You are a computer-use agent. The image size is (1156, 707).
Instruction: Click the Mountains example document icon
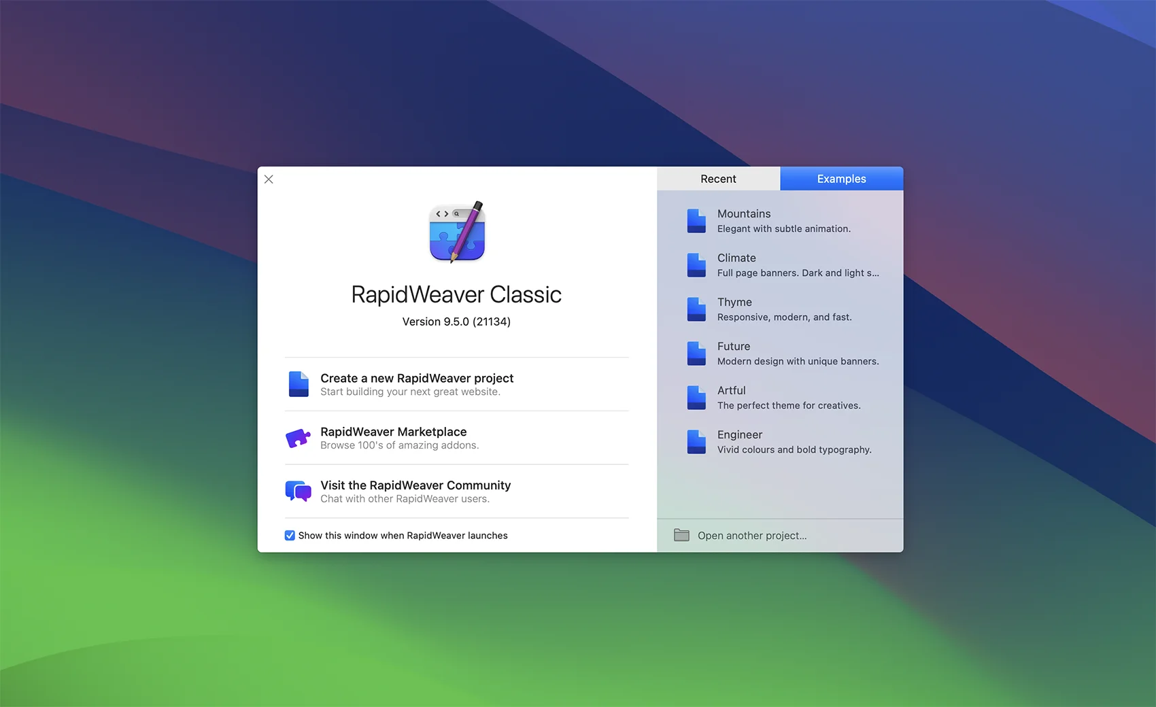(696, 221)
